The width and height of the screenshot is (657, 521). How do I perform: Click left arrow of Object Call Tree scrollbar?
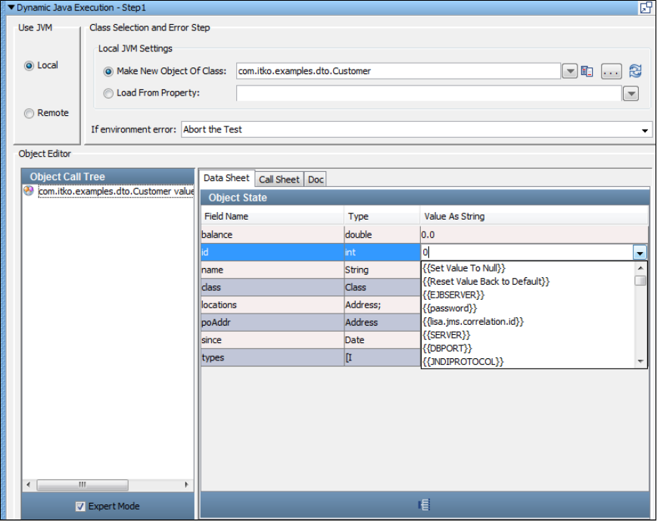tap(28, 485)
